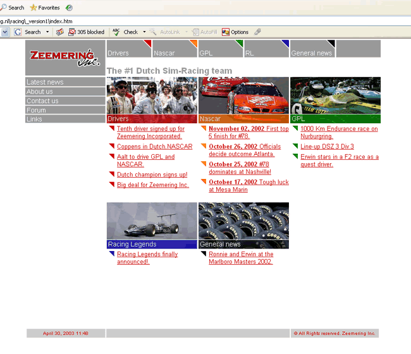Click the Nascar Home Depot car photo
This screenshot has height=354, width=411.
pyautogui.click(x=243, y=95)
